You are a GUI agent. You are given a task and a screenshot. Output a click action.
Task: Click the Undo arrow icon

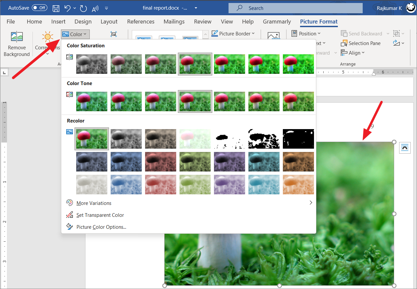[68, 8]
